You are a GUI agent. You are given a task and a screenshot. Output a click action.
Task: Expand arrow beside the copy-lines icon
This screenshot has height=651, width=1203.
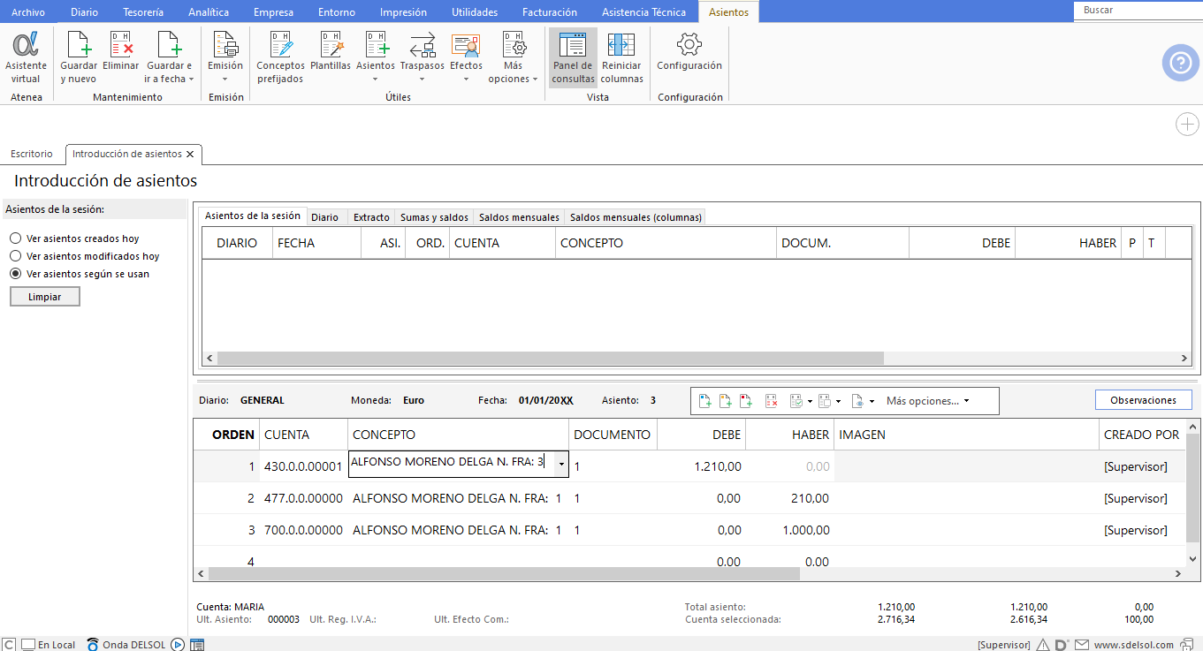tap(838, 401)
